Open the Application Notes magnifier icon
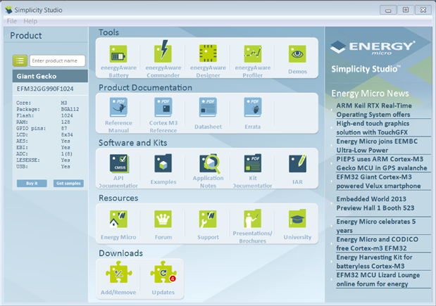Screen dimensions: 436x306 click(x=210, y=163)
